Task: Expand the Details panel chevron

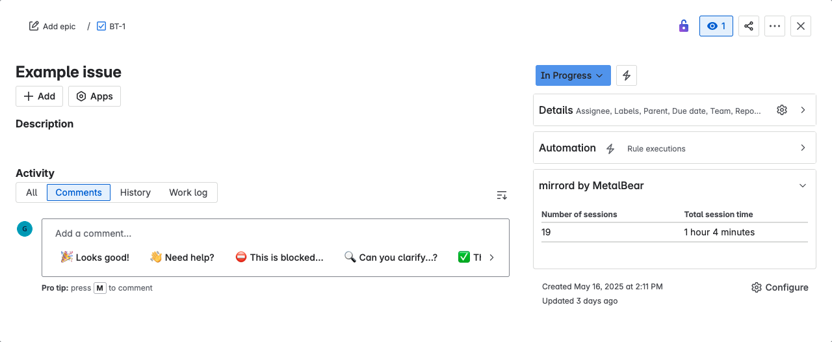Action: click(x=803, y=110)
